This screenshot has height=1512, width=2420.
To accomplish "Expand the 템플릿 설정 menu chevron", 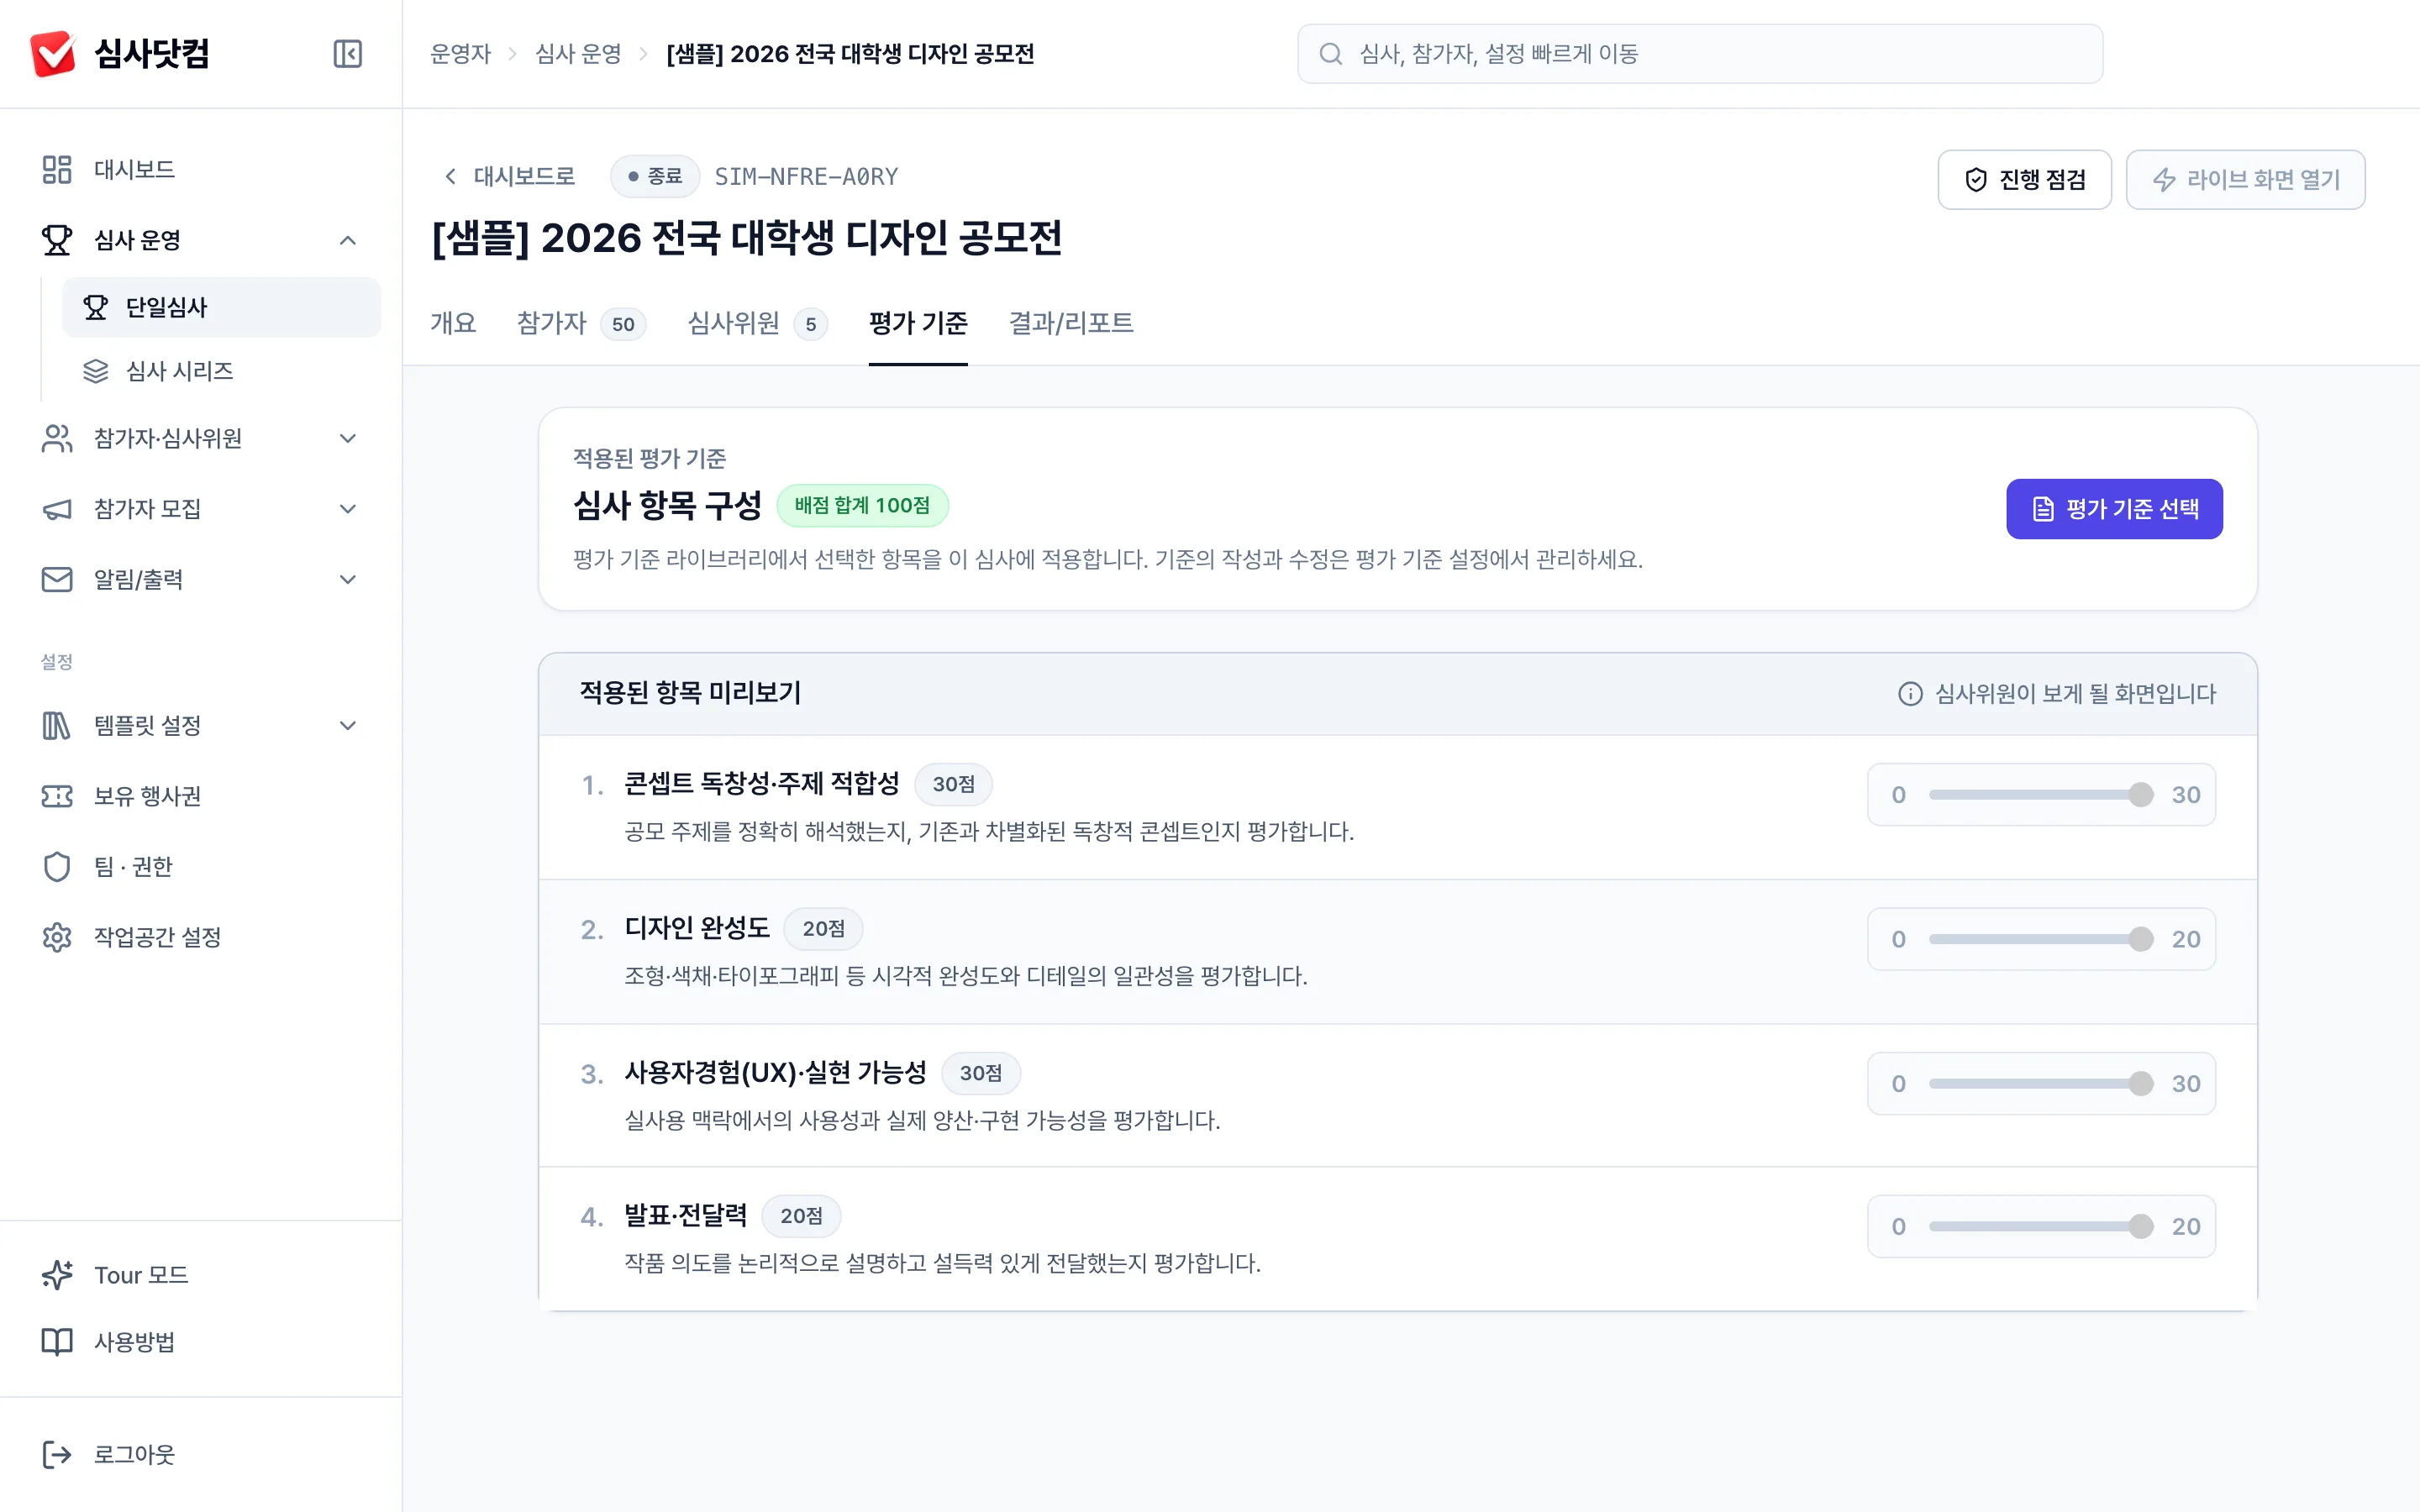I will pyautogui.click(x=348, y=725).
